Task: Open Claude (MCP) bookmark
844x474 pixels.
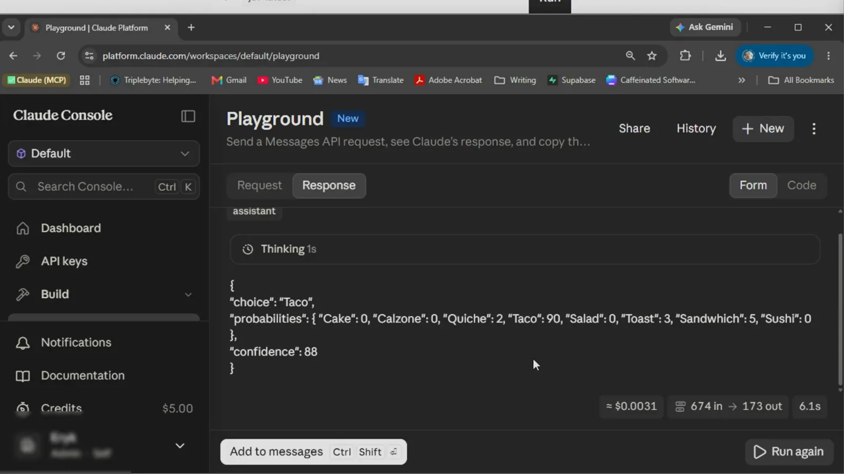Action: coord(37,80)
